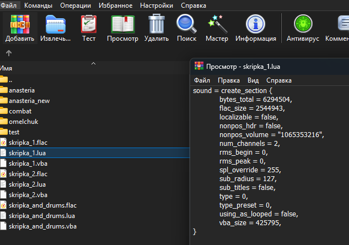Click the num_channels = 2 line
The height and width of the screenshot is (245, 349).
(x=250, y=144)
